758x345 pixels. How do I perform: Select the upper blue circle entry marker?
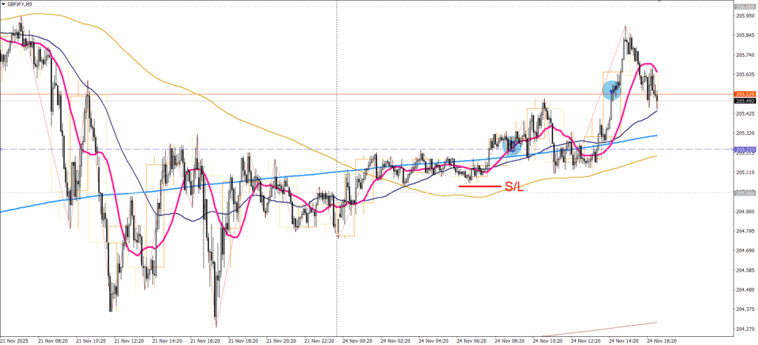[612, 90]
